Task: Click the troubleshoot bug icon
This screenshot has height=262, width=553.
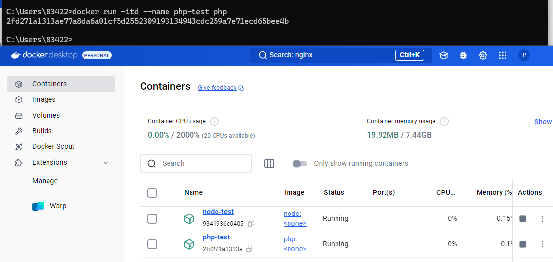Action: pos(463,55)
